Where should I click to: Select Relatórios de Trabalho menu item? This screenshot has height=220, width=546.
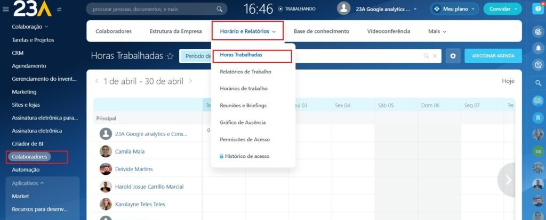[245, 72]
